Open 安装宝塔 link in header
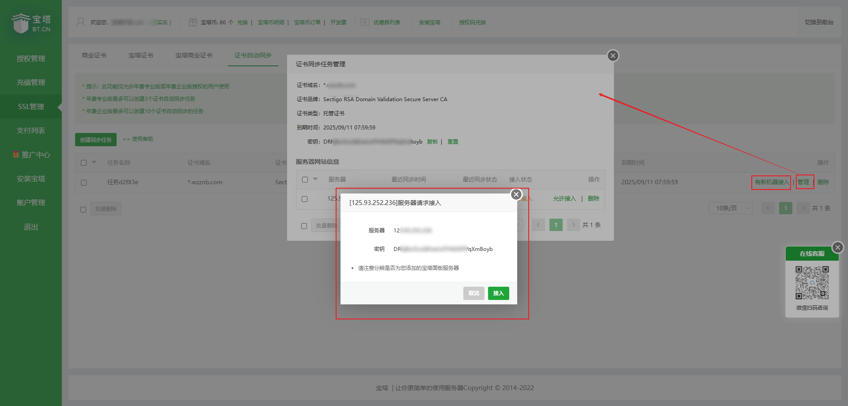Viewport: 848px width, 406px height. [x=430, y=23]
